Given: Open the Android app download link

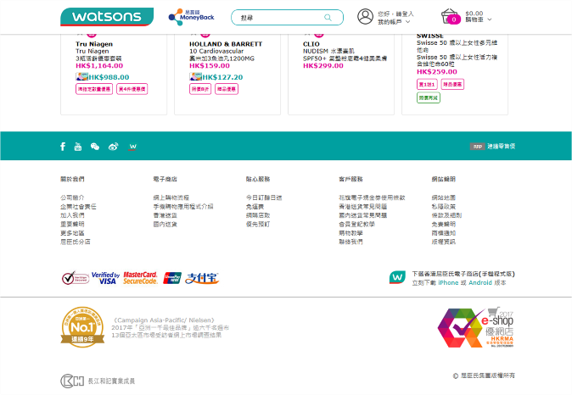Looking at the screenshot, I should 478,282.
